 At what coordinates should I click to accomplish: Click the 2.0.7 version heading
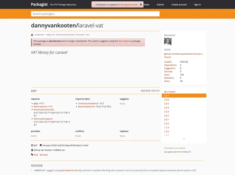point(34,91)
